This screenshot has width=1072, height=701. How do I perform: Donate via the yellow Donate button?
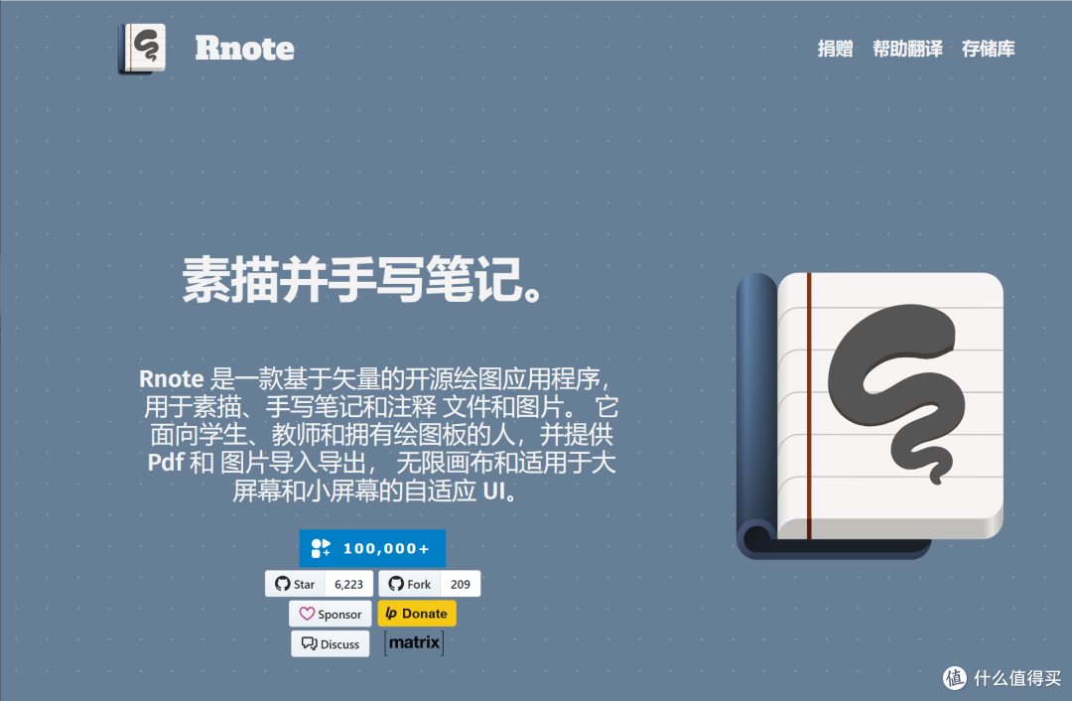417,614
